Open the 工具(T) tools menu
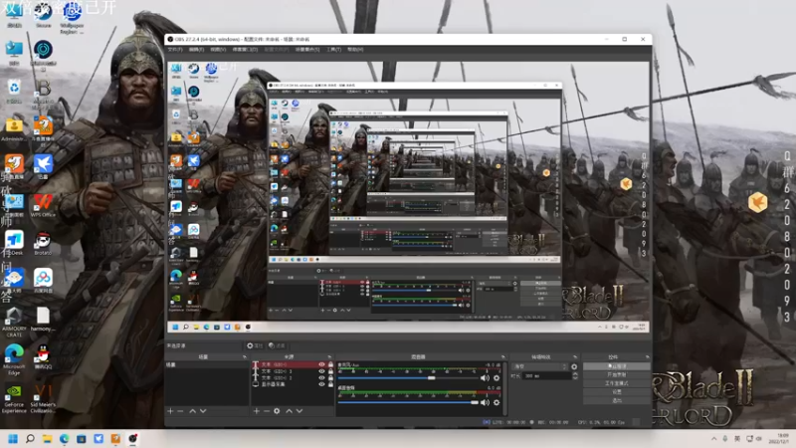The width and height of the screenshot is (796, 448). (334, 50)
